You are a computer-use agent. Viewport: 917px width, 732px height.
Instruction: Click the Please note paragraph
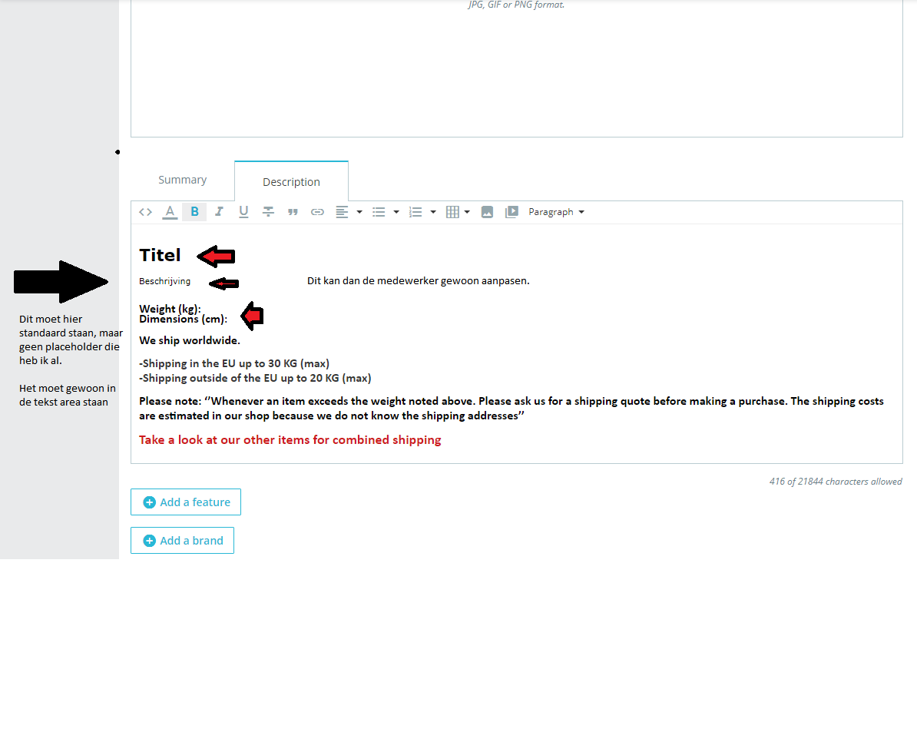pos(511,409)
